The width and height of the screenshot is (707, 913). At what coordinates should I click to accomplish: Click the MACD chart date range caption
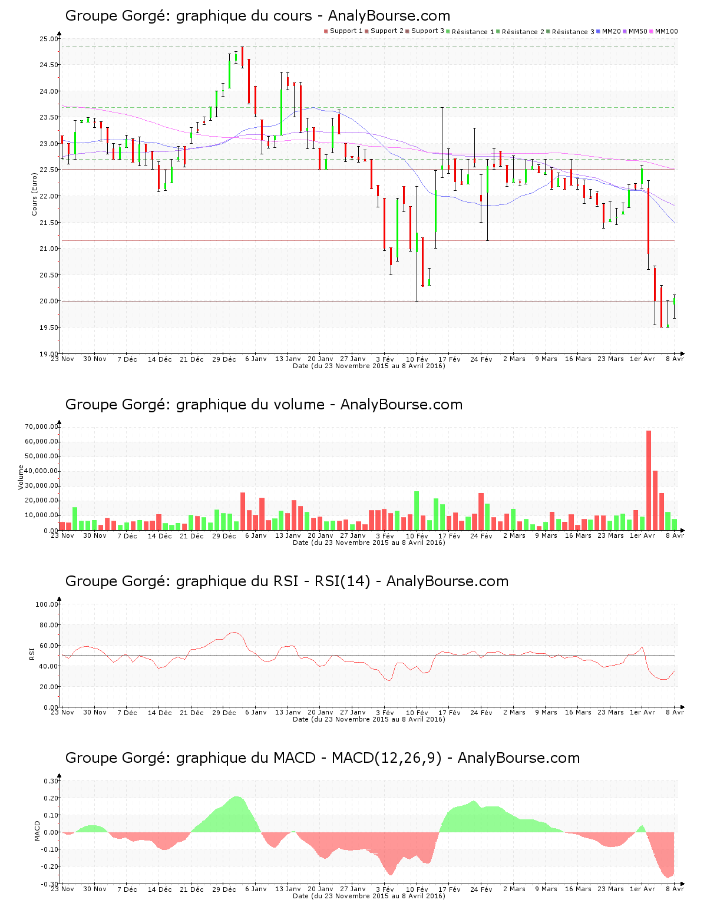(x=369, y=896)
